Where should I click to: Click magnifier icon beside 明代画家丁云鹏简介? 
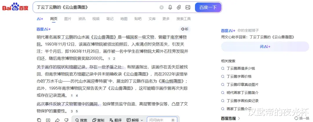tap(223, 93)
